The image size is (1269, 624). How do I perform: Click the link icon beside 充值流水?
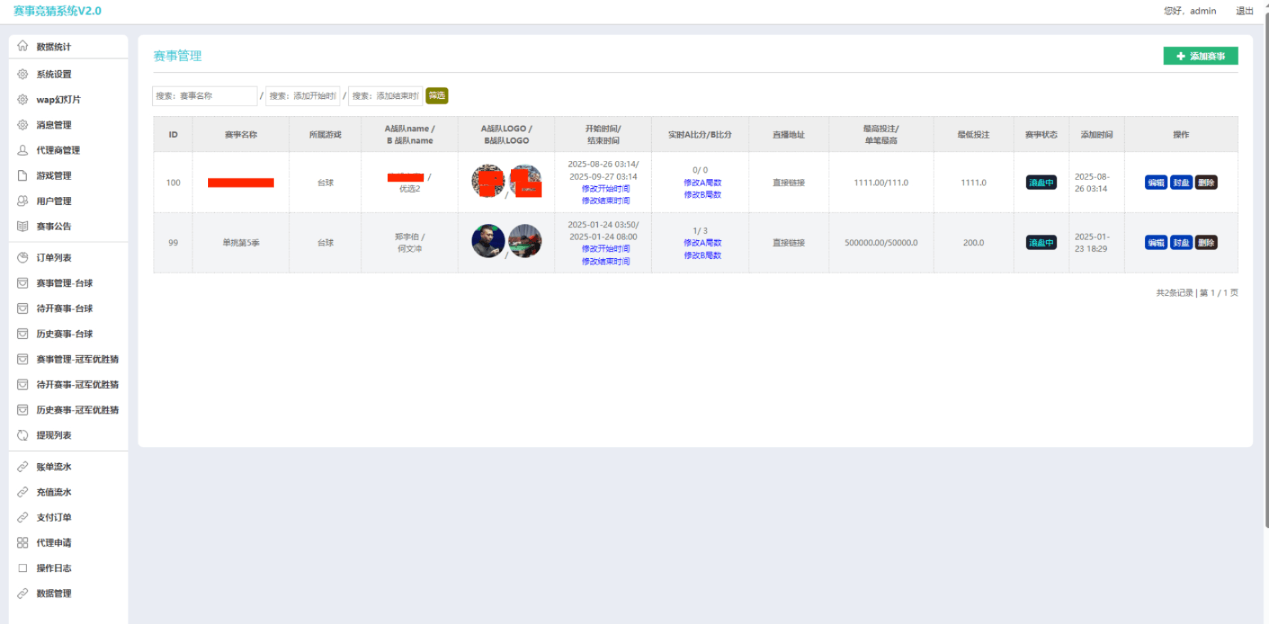pyautogui.click(x=23, y=492)
